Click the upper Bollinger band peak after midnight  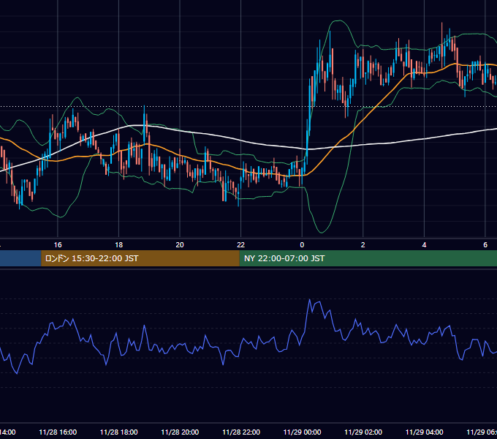pyautogui.click(x=338, y=20)
